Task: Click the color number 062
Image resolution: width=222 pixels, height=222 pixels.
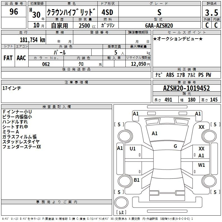Action: point(46,64)
